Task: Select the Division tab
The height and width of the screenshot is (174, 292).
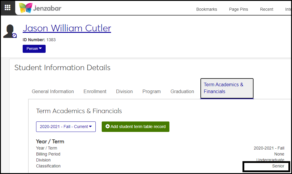Action: tap(124, 92)
